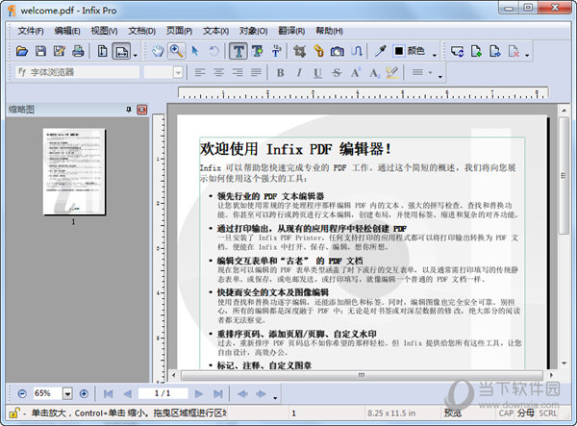
Task: Select the Eyedropper color picker tool
Action: click(x=381, y=50)
